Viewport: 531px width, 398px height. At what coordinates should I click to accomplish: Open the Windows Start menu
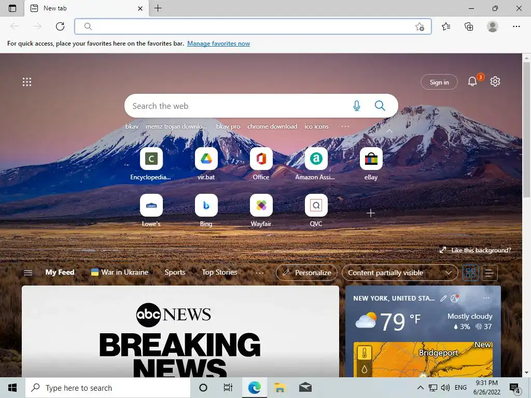(x=12, y=388)
